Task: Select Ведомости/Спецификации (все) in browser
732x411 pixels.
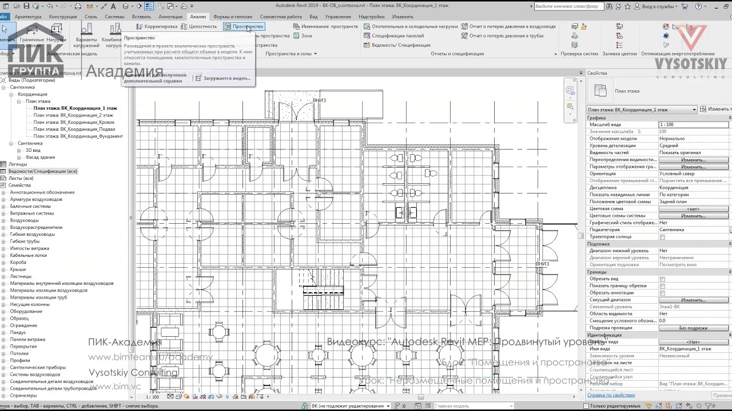Action: tap(42, 171)
